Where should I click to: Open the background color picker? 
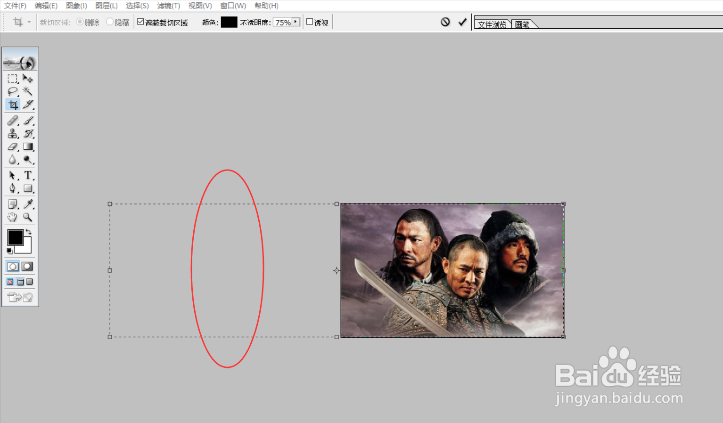27,248
